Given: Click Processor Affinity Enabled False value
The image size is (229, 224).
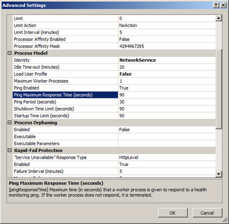Looking at the screenshot, I should [167, 40].
